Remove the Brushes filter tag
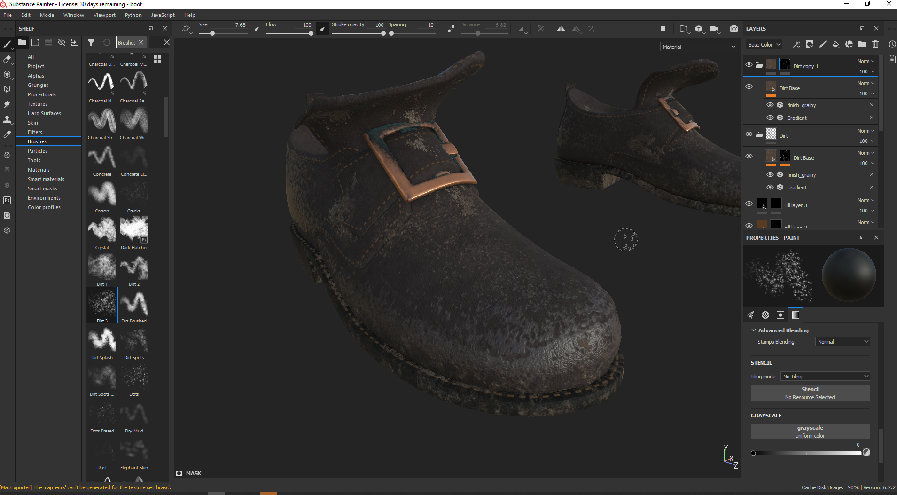 (141, 42)
